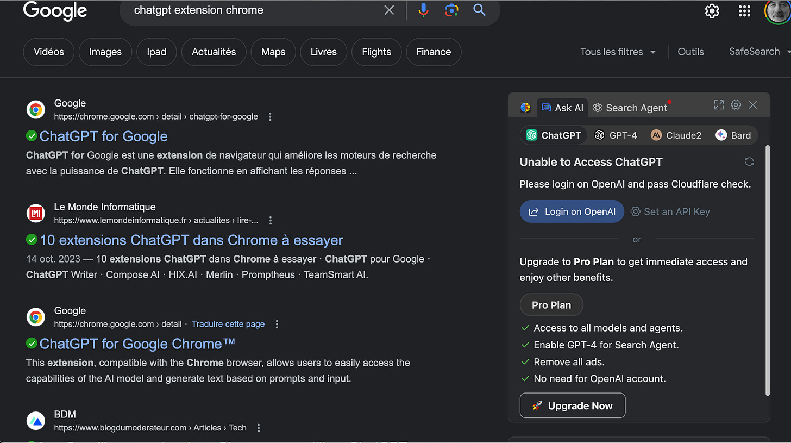791x443 pixels.
Task: Open the Google account profile picture
Action: (x=778, y=10)
